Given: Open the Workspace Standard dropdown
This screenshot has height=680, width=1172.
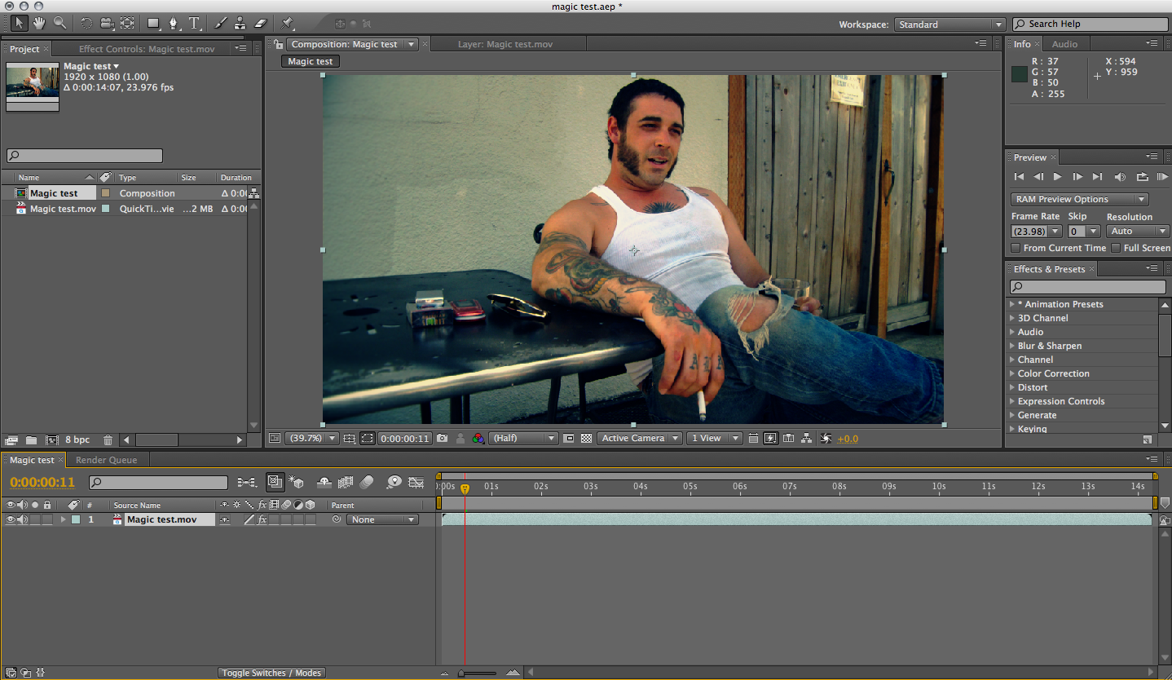Looking at the screenshot, I should [x=949, y=24].
